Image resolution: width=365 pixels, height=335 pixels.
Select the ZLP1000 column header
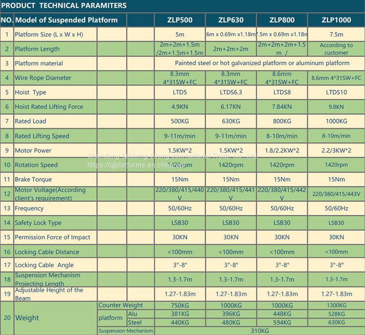tap(336, 20)
